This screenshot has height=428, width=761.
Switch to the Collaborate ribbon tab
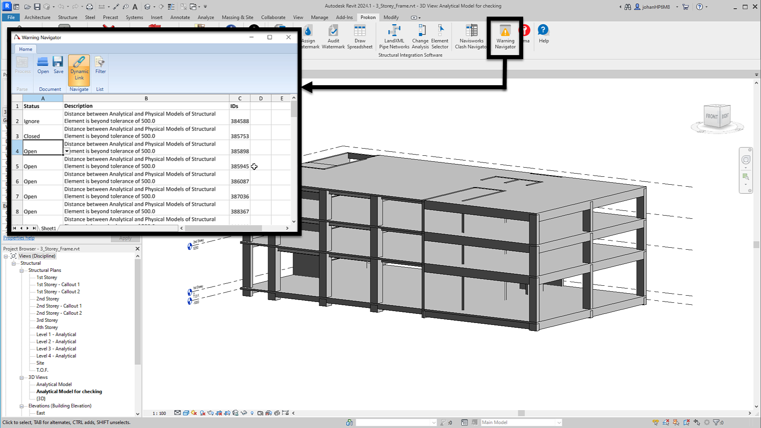click(273, 17)
